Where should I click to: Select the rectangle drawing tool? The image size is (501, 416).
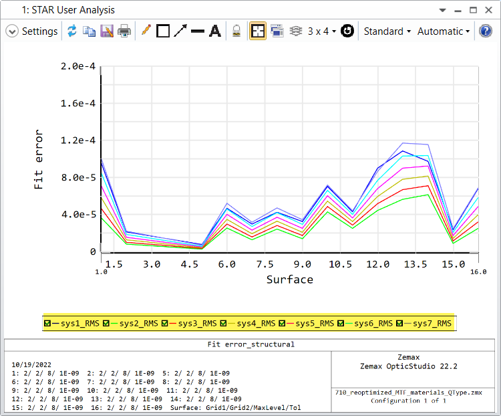(163, 31)
